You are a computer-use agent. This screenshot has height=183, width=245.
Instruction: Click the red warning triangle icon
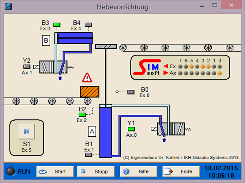click(87, 78)
